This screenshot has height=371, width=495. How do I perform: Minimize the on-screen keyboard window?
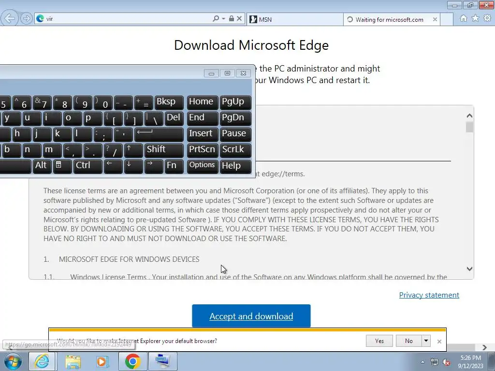pyautogui.click(x=212, y=73)
